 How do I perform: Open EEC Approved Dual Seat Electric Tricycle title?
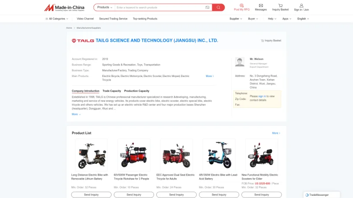click(x=175, y=177)
